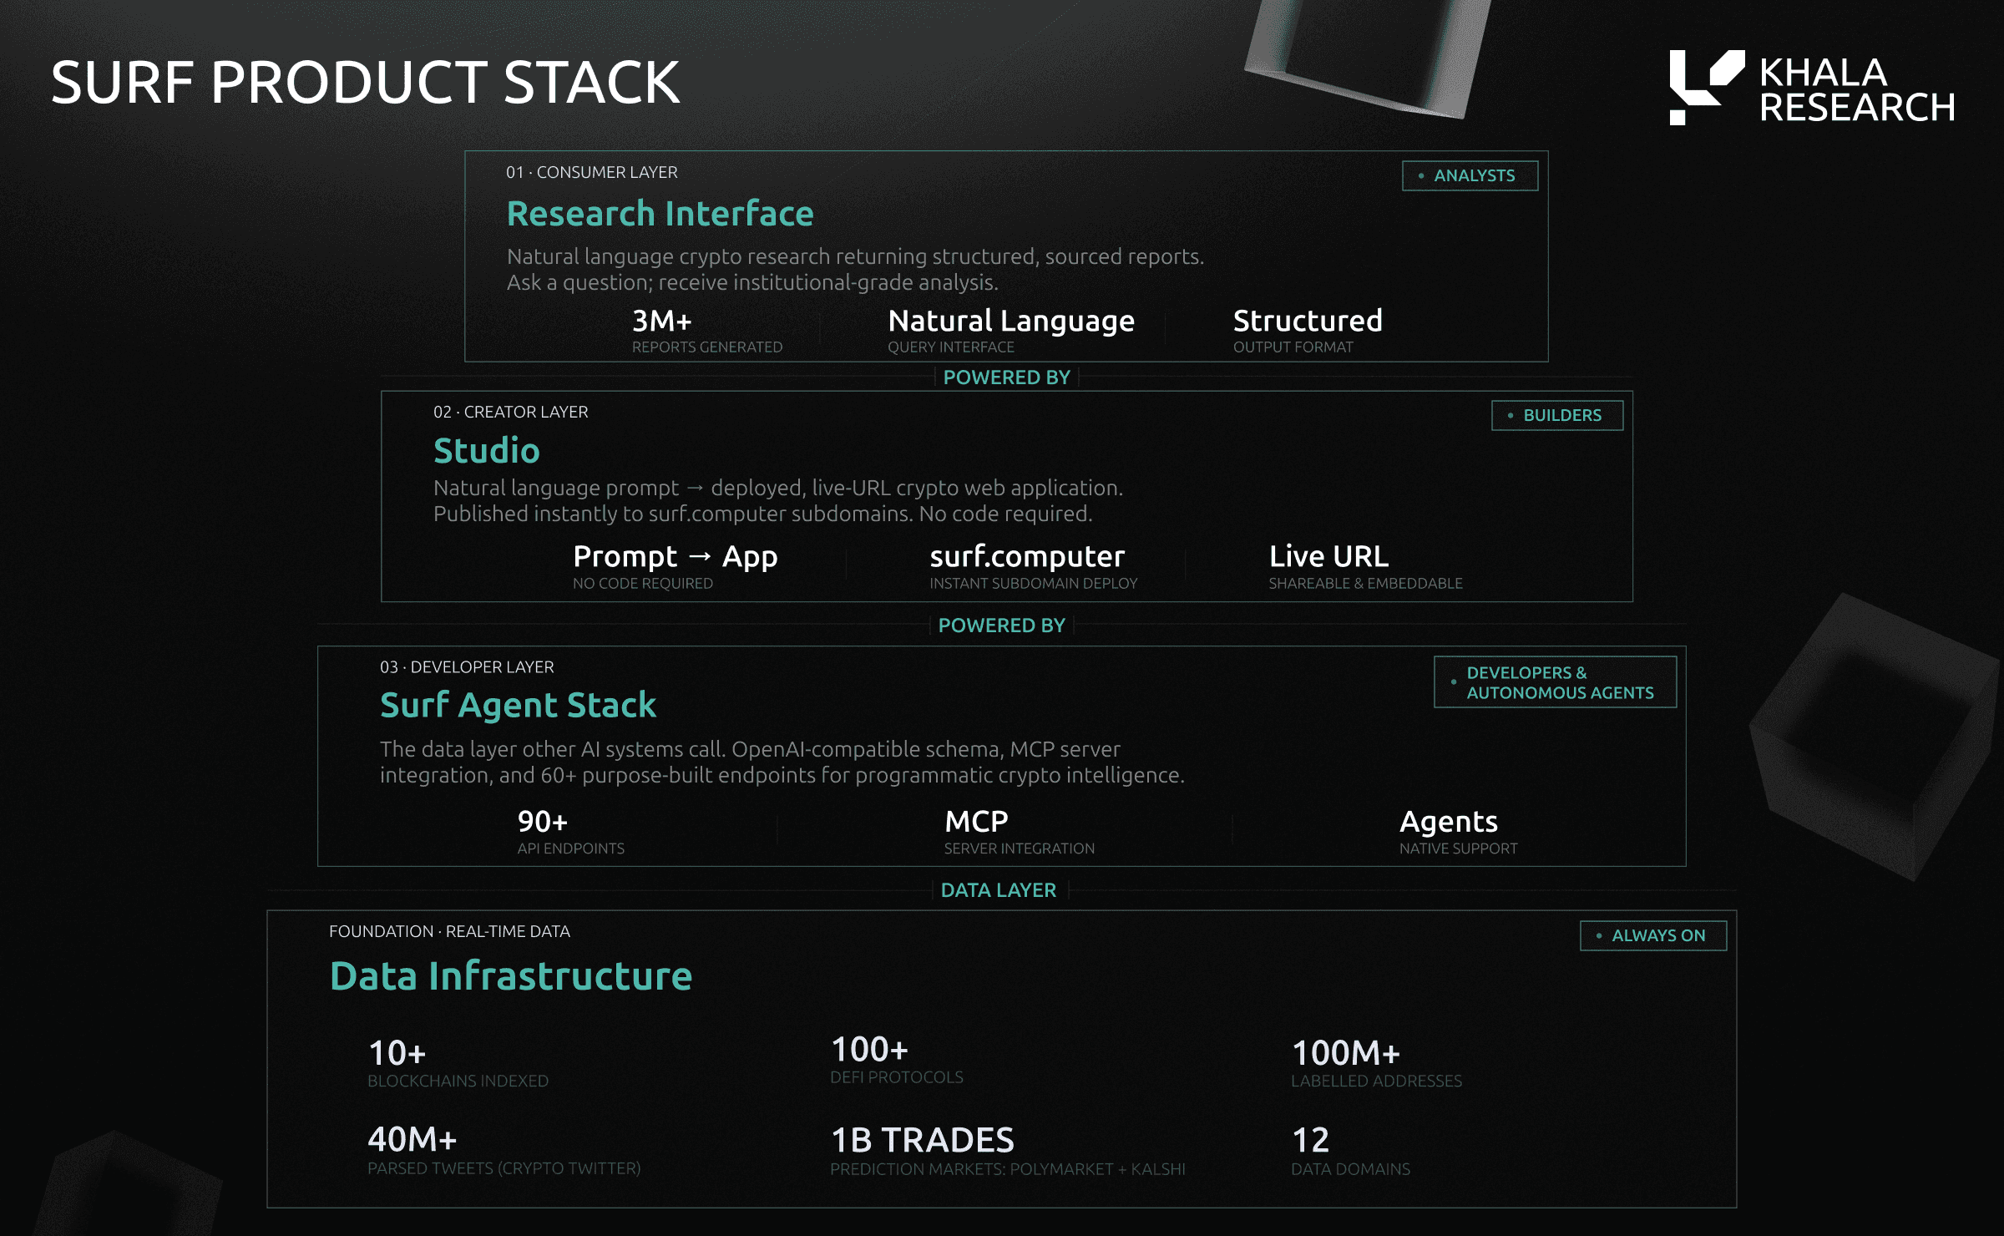Open the Surf Agent Stack heading
Image resolution: width=2004 pixels, height=1236 pixels.
pyautogui.click(x=518, y=706)
